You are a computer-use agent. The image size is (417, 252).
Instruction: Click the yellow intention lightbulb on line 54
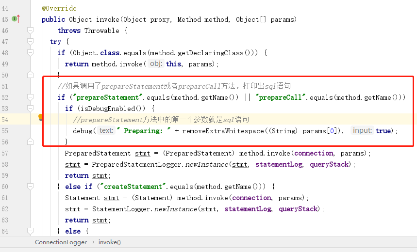(x=40, y=117)
